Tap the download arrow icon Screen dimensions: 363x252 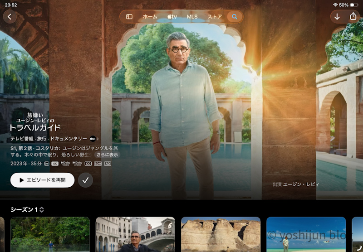(337, 17)
